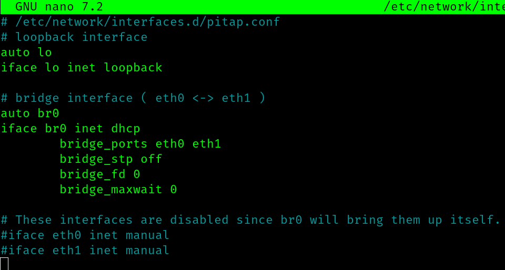Click the 'off' value after bridge_stp
The width and height of the screenshot is (505, 270).
(x=151, y=159)
